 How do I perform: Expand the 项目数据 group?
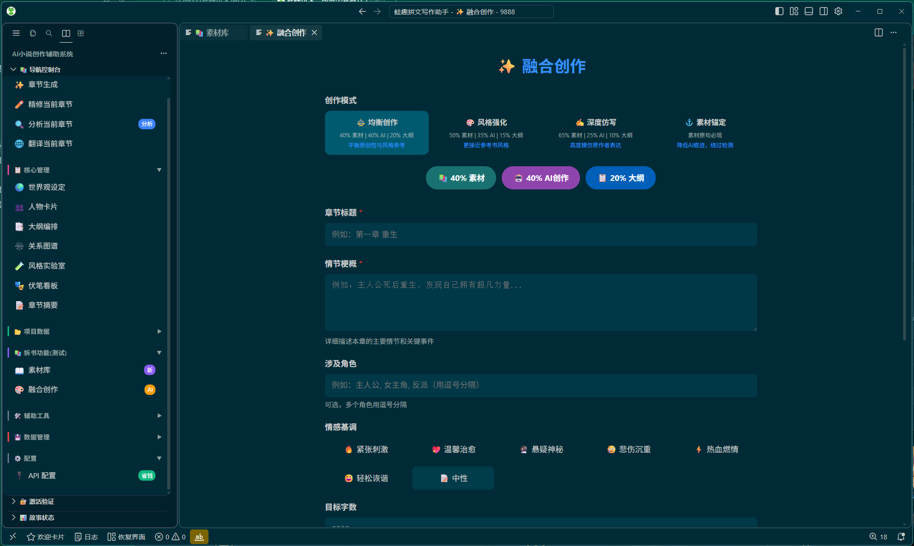(x=85, y=331)
